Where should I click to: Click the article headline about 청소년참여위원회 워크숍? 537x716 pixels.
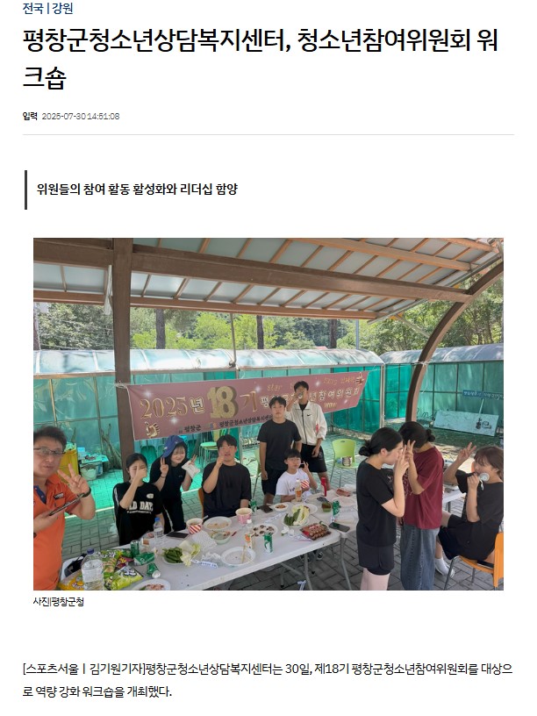point(261,59)
